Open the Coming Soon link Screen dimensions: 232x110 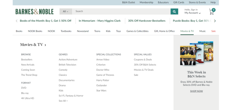[x=28, y=70]
